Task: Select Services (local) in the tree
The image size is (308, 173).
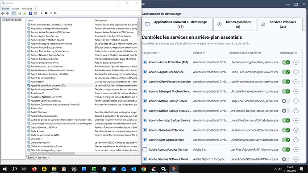Action: point(13,20)
